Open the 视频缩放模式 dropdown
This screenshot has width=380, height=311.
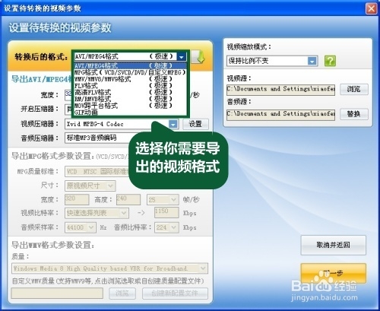[272, 61]
